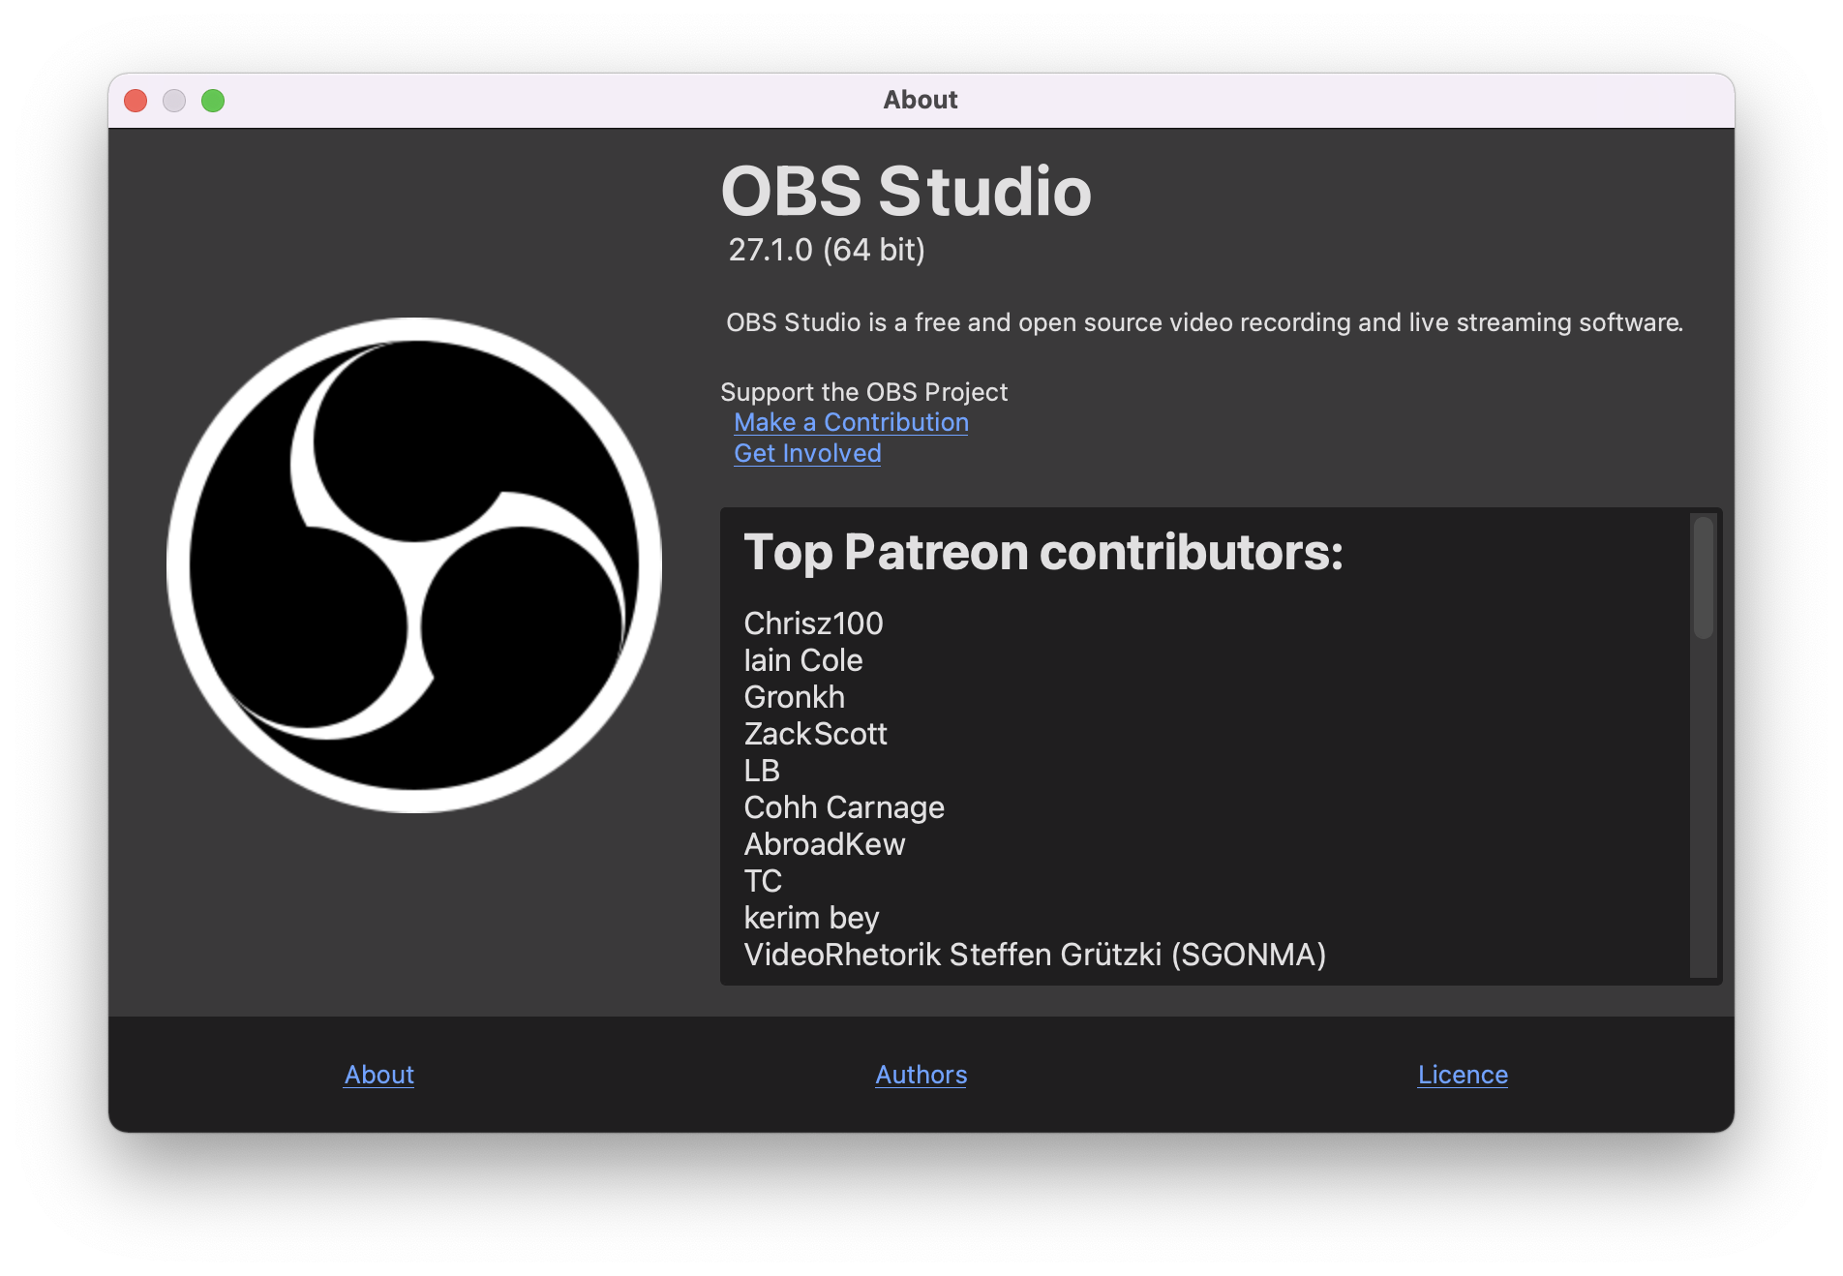This screenshot has width=1843, height=1276.
Task: Select contributor AbroadKew
Action: tap(824, 845)
